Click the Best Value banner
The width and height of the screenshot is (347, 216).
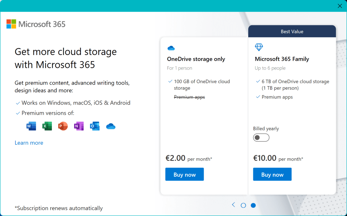click(292, 32)
